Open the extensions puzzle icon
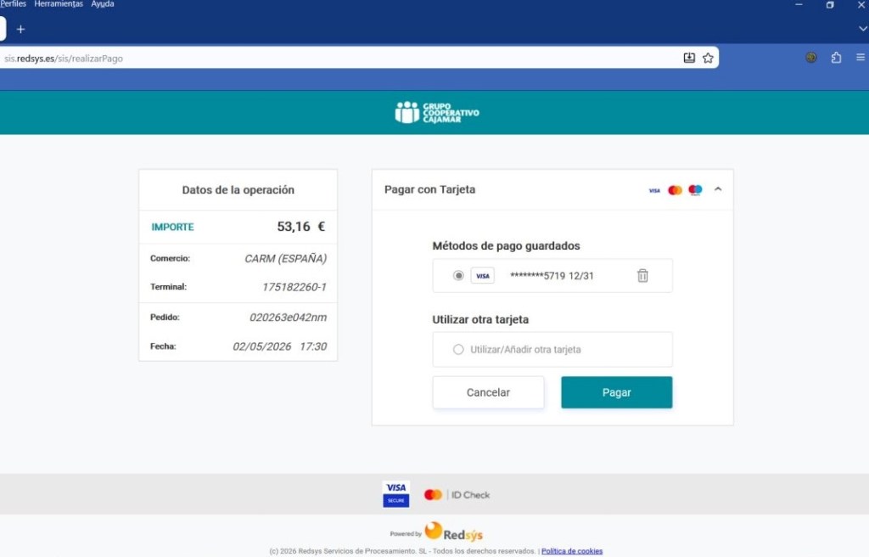 (x=836, y=57)
